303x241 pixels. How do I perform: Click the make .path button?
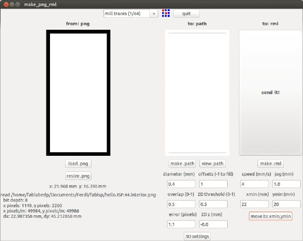[x=182, y=164]
